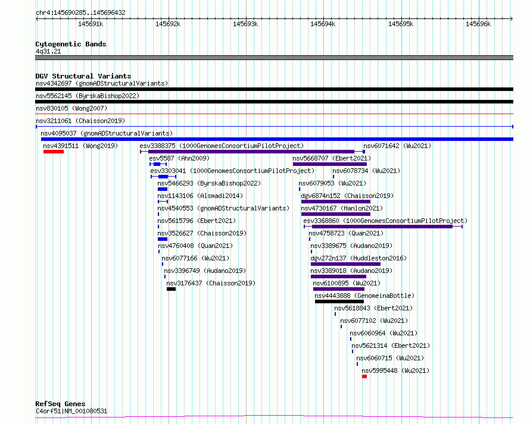The height and width of the screenshot is (424, 530).
Task: Select nsv5995448 (Wu2021) label
Action: 395,370
